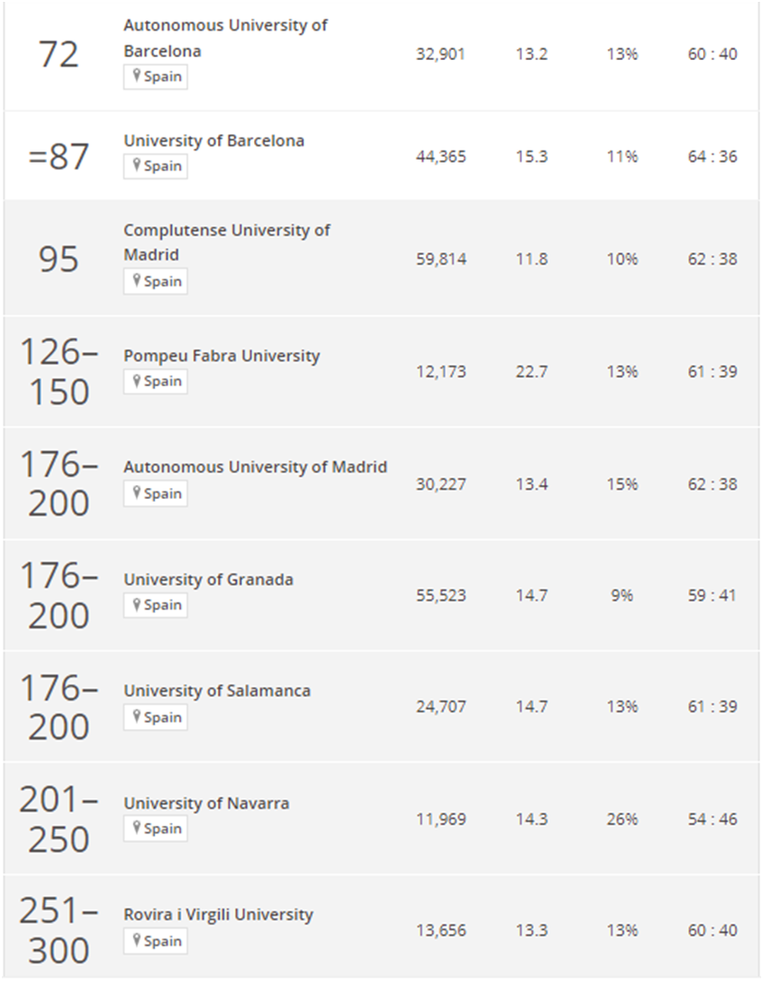Click location pin icon under University of Barcelona
The image size is (763, 984).
(136, 165)
